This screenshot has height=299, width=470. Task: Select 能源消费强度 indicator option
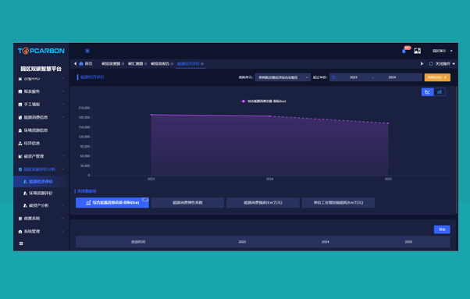click(263, 202)
